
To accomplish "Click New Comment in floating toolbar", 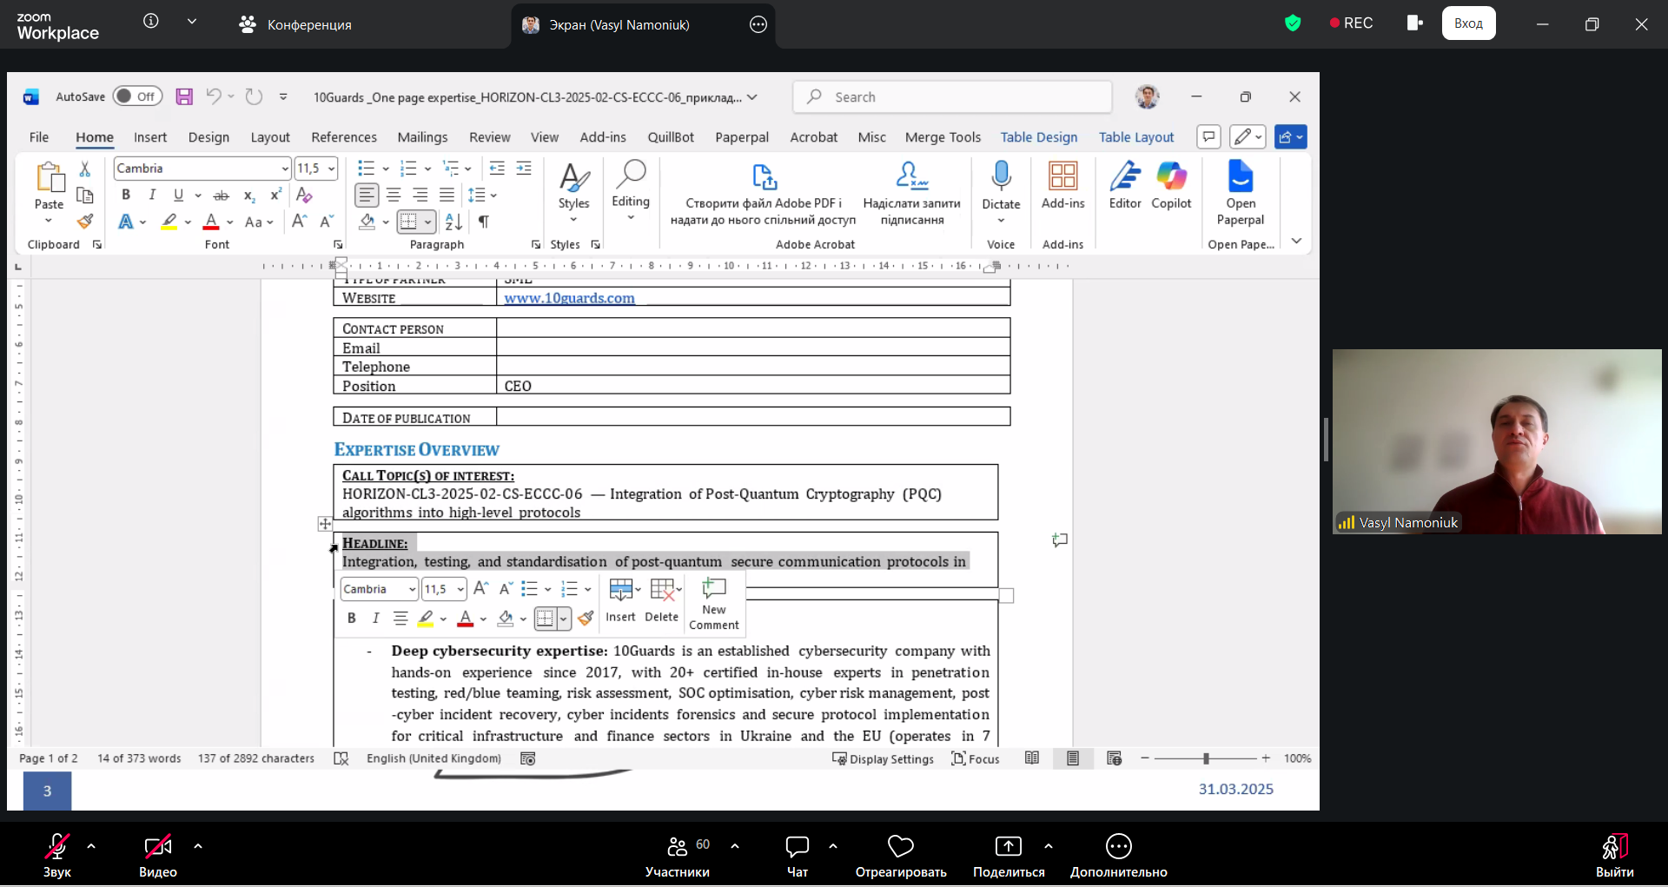I will [x=713, y=604].
